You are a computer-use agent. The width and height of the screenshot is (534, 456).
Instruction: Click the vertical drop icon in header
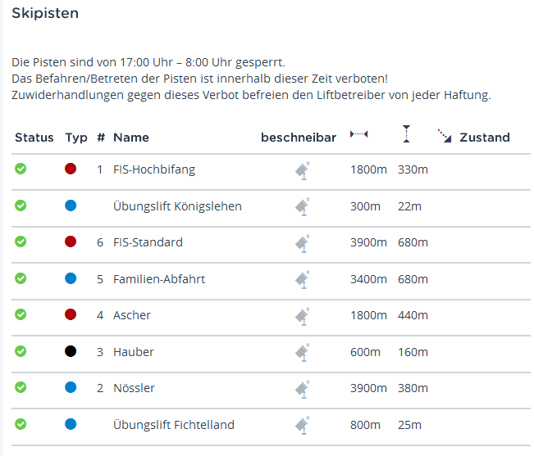coord(405,135)
